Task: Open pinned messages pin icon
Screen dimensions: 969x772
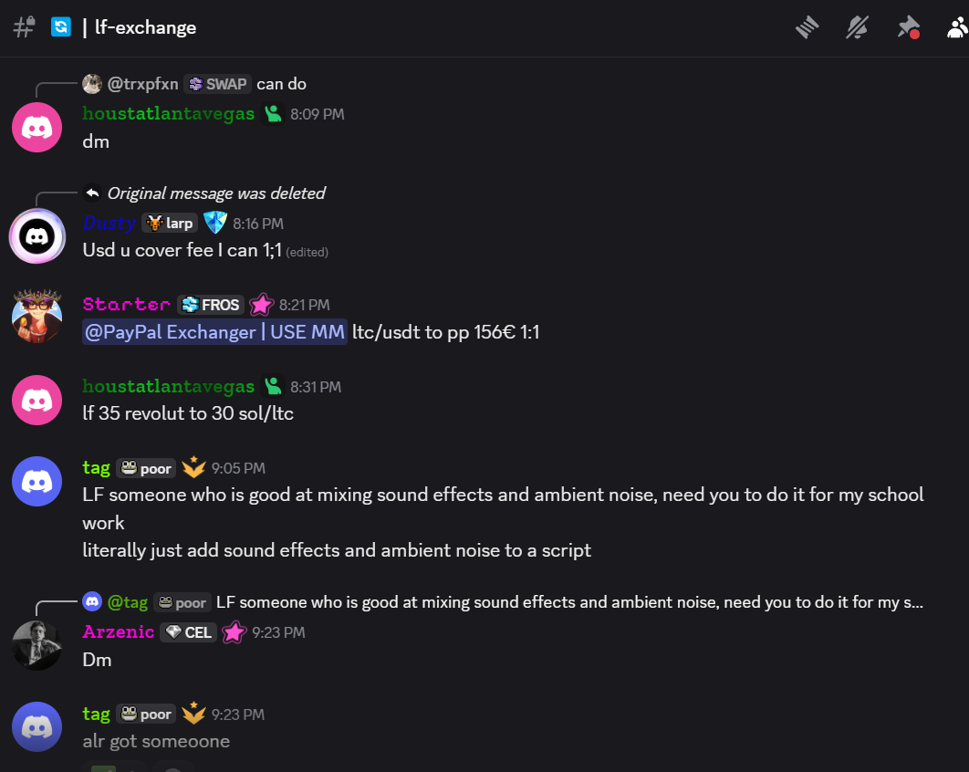Action: pos(907,27)
